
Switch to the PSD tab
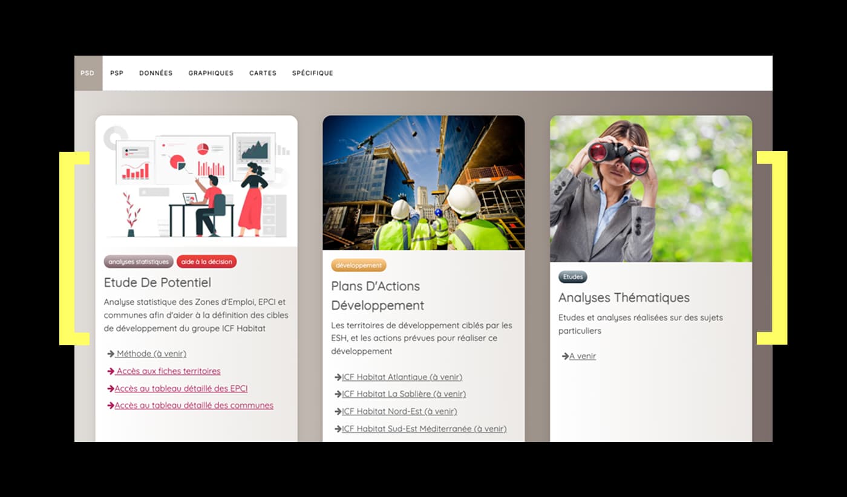(88, 73)
